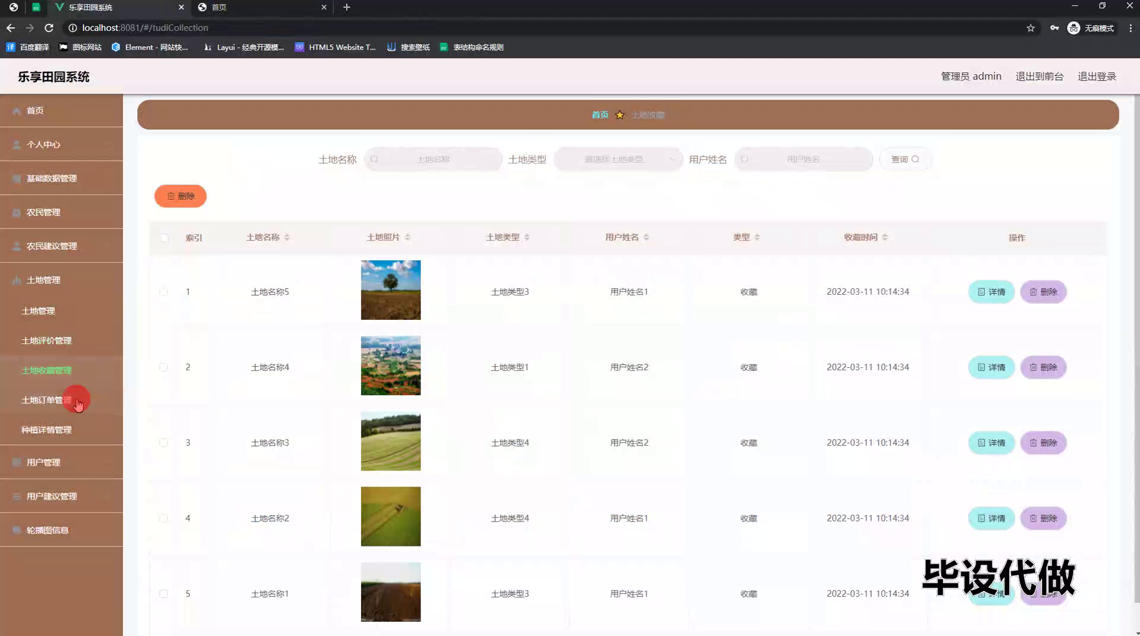Viewport: 1140px width, 636px height.
Task: Check the row for 土地名称4
Action: (164, 367)
